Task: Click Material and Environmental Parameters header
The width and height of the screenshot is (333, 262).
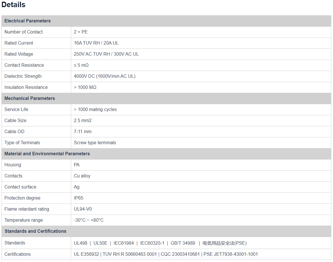Action: [x=47, y=154]
